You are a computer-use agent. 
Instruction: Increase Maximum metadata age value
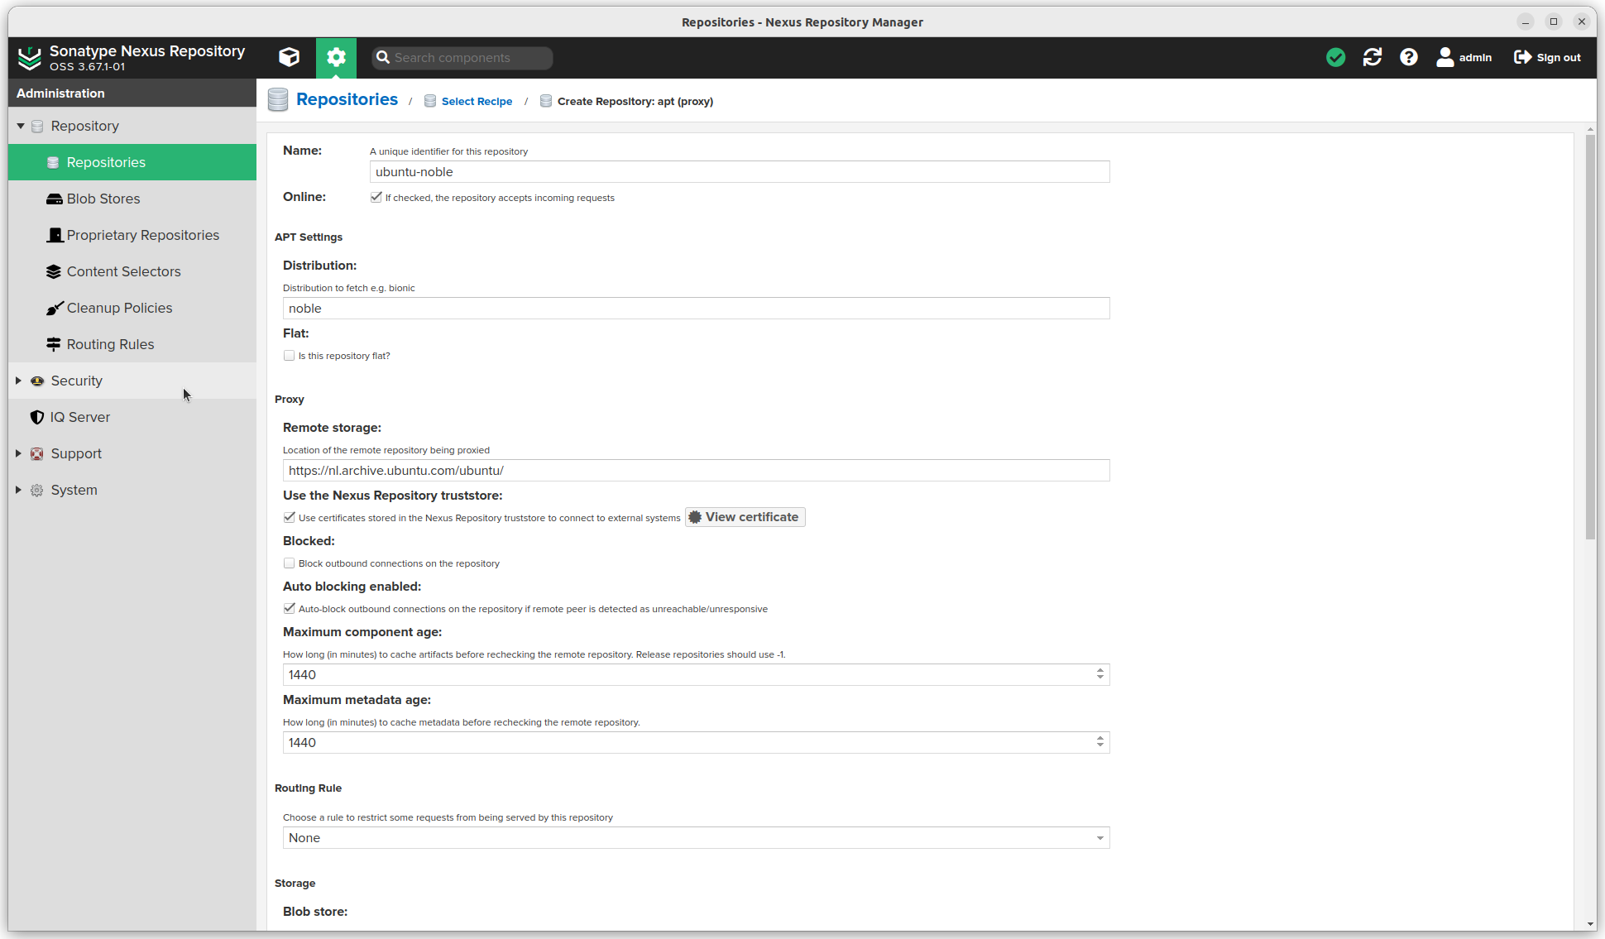click(x=1100, y=738)
